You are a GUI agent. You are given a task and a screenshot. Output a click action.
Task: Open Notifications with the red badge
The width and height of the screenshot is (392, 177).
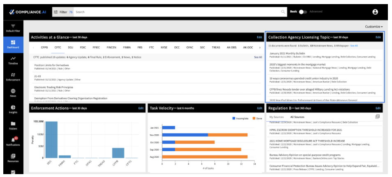[13, 142]
